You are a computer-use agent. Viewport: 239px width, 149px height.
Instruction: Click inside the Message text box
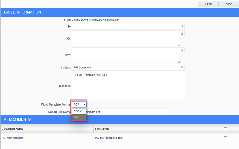pyautogui.click(x=129, y=86)
